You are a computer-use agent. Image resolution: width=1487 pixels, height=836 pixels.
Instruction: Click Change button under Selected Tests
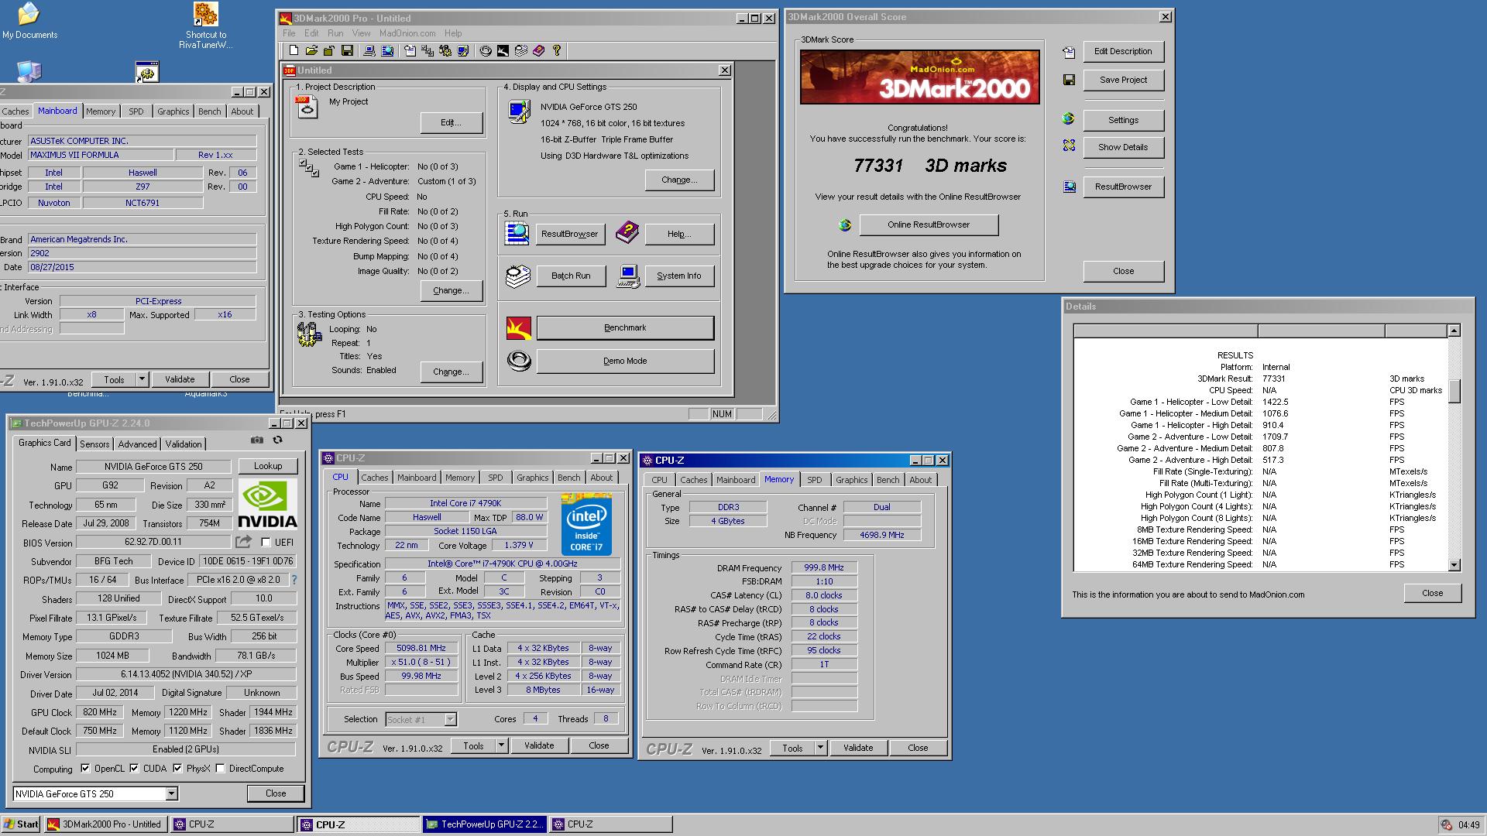click(451, 290)
